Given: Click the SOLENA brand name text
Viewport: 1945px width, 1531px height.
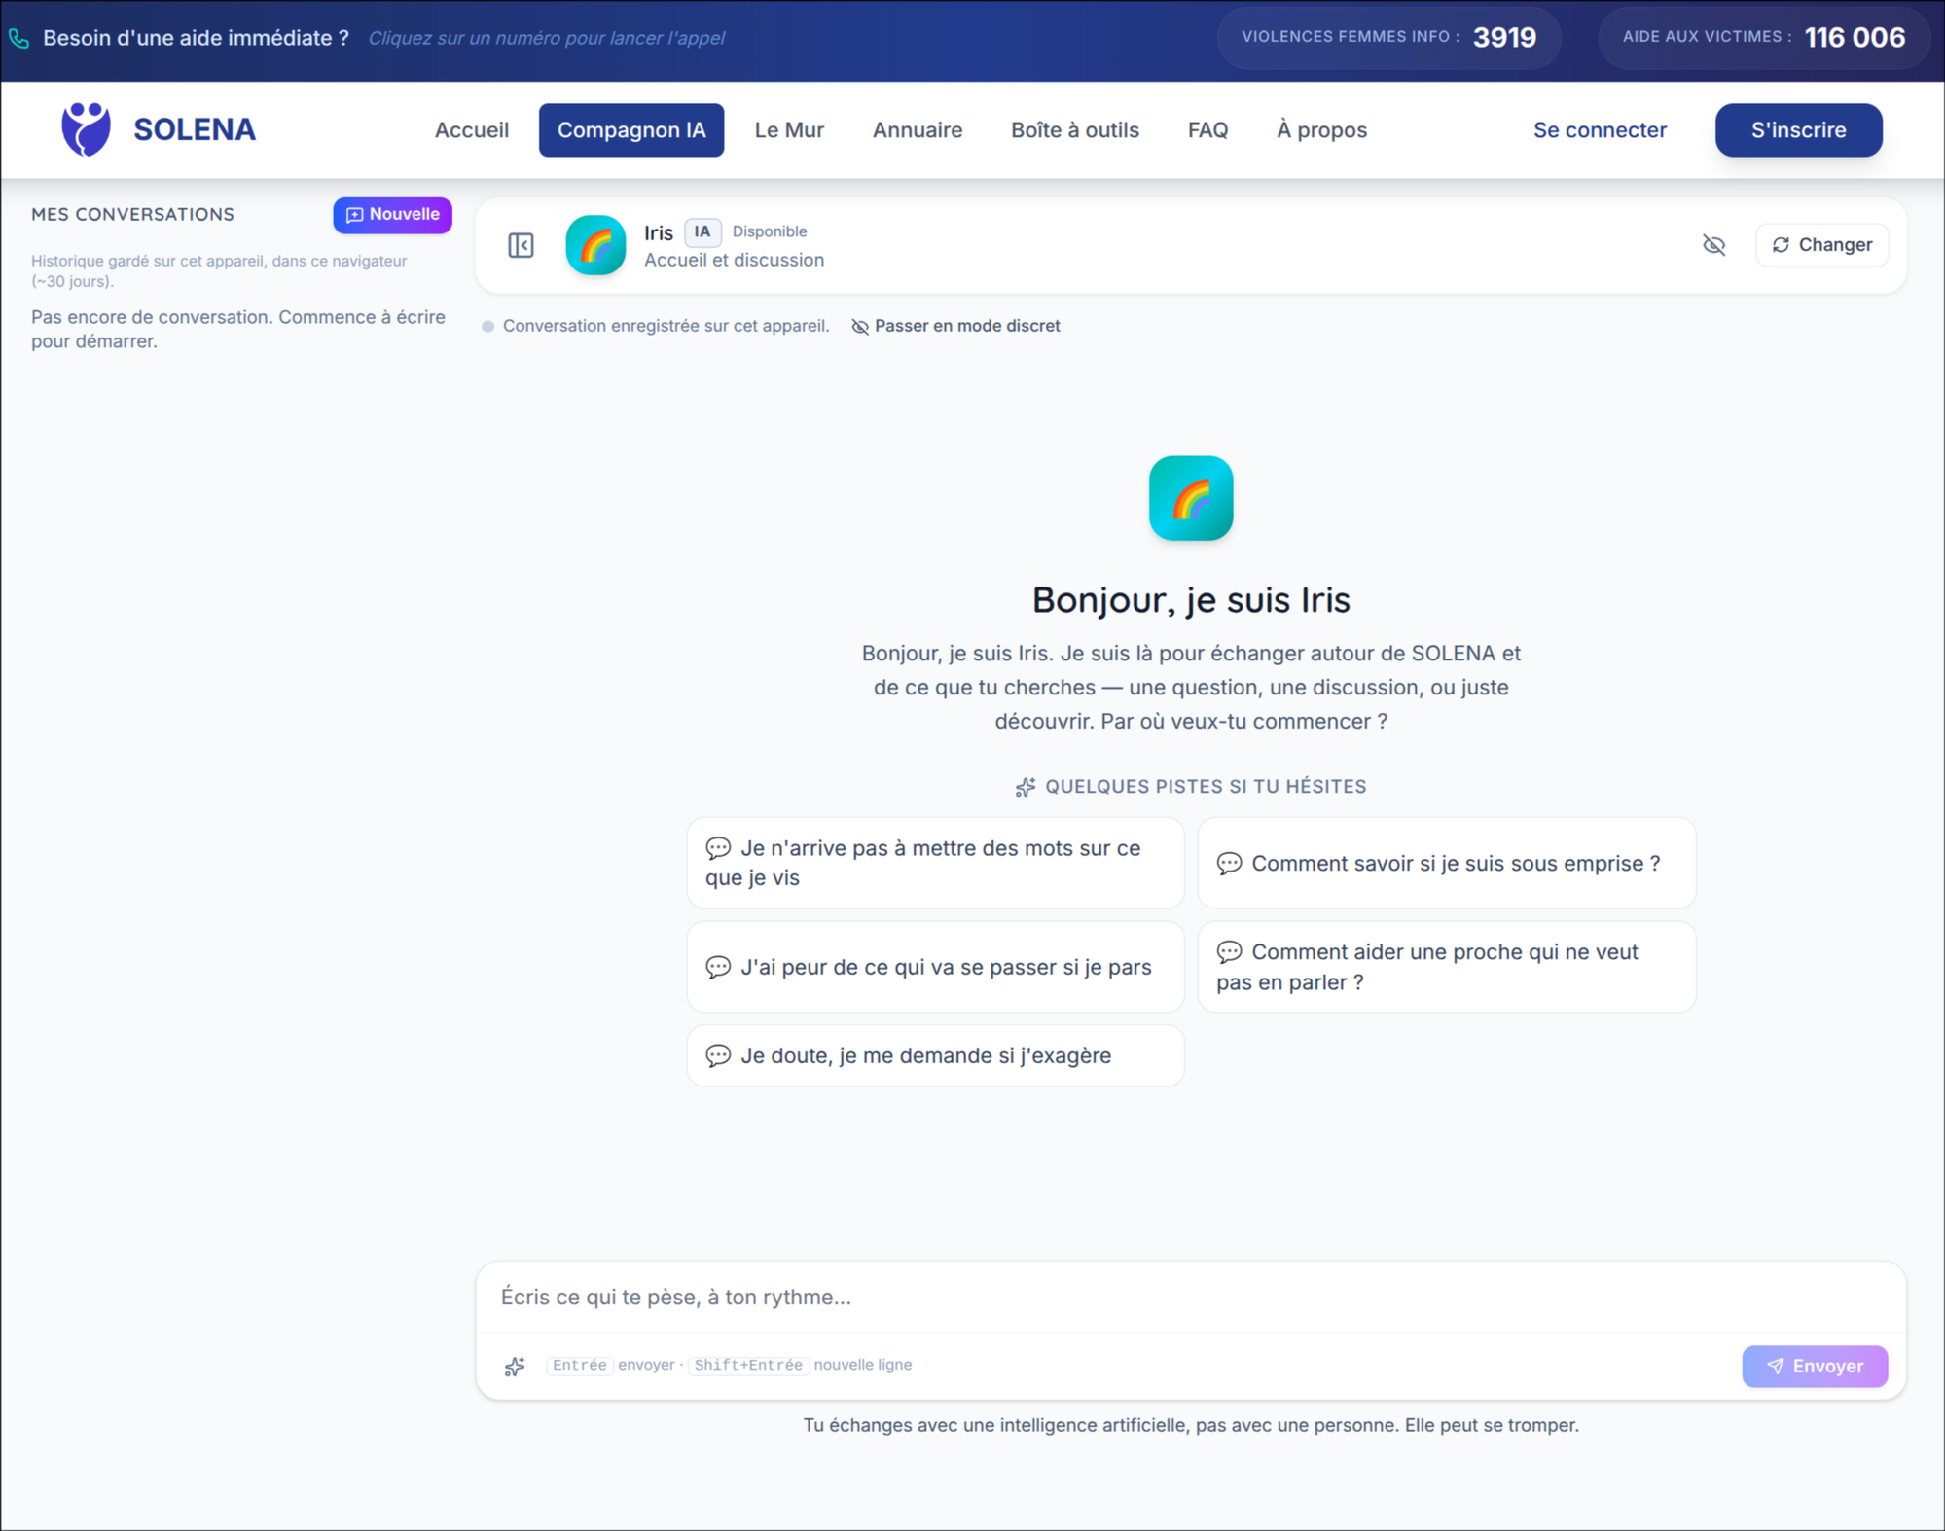Looking at the screenshot, I should 195,129.
